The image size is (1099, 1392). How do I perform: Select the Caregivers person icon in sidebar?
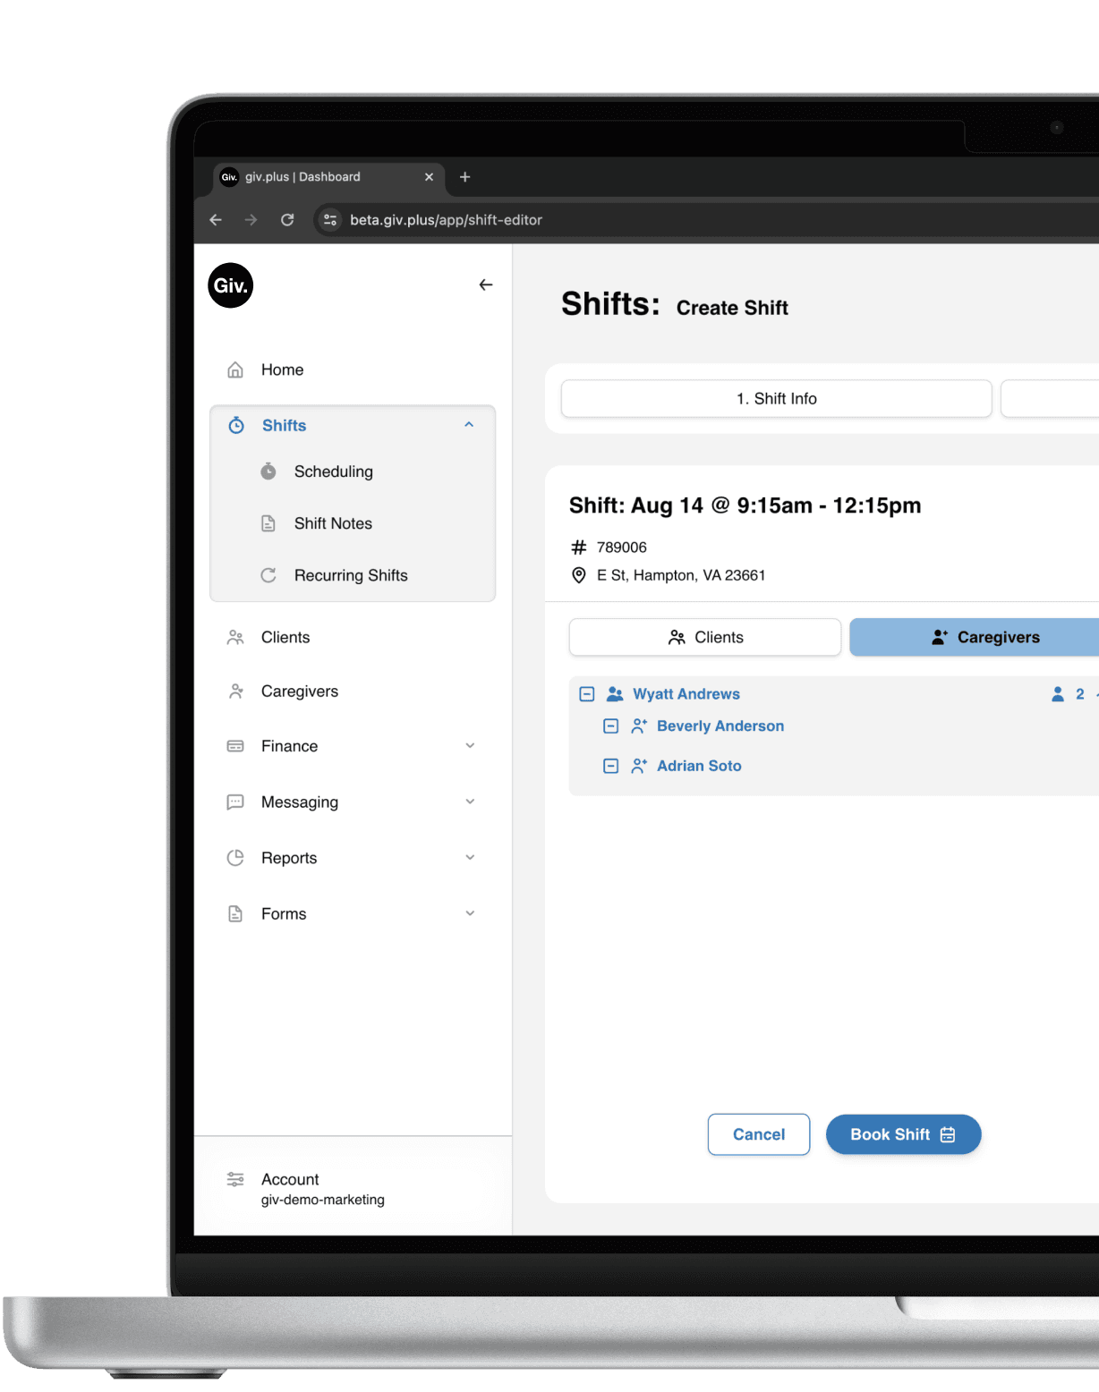[235, 691]
